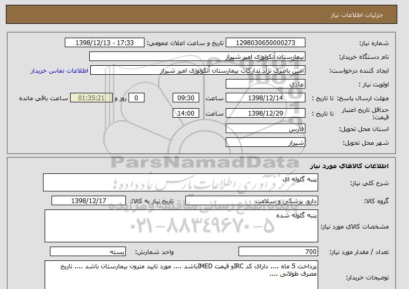Click the label شهر محل تحویل
The image size is (409, 289).
(365, 143)
